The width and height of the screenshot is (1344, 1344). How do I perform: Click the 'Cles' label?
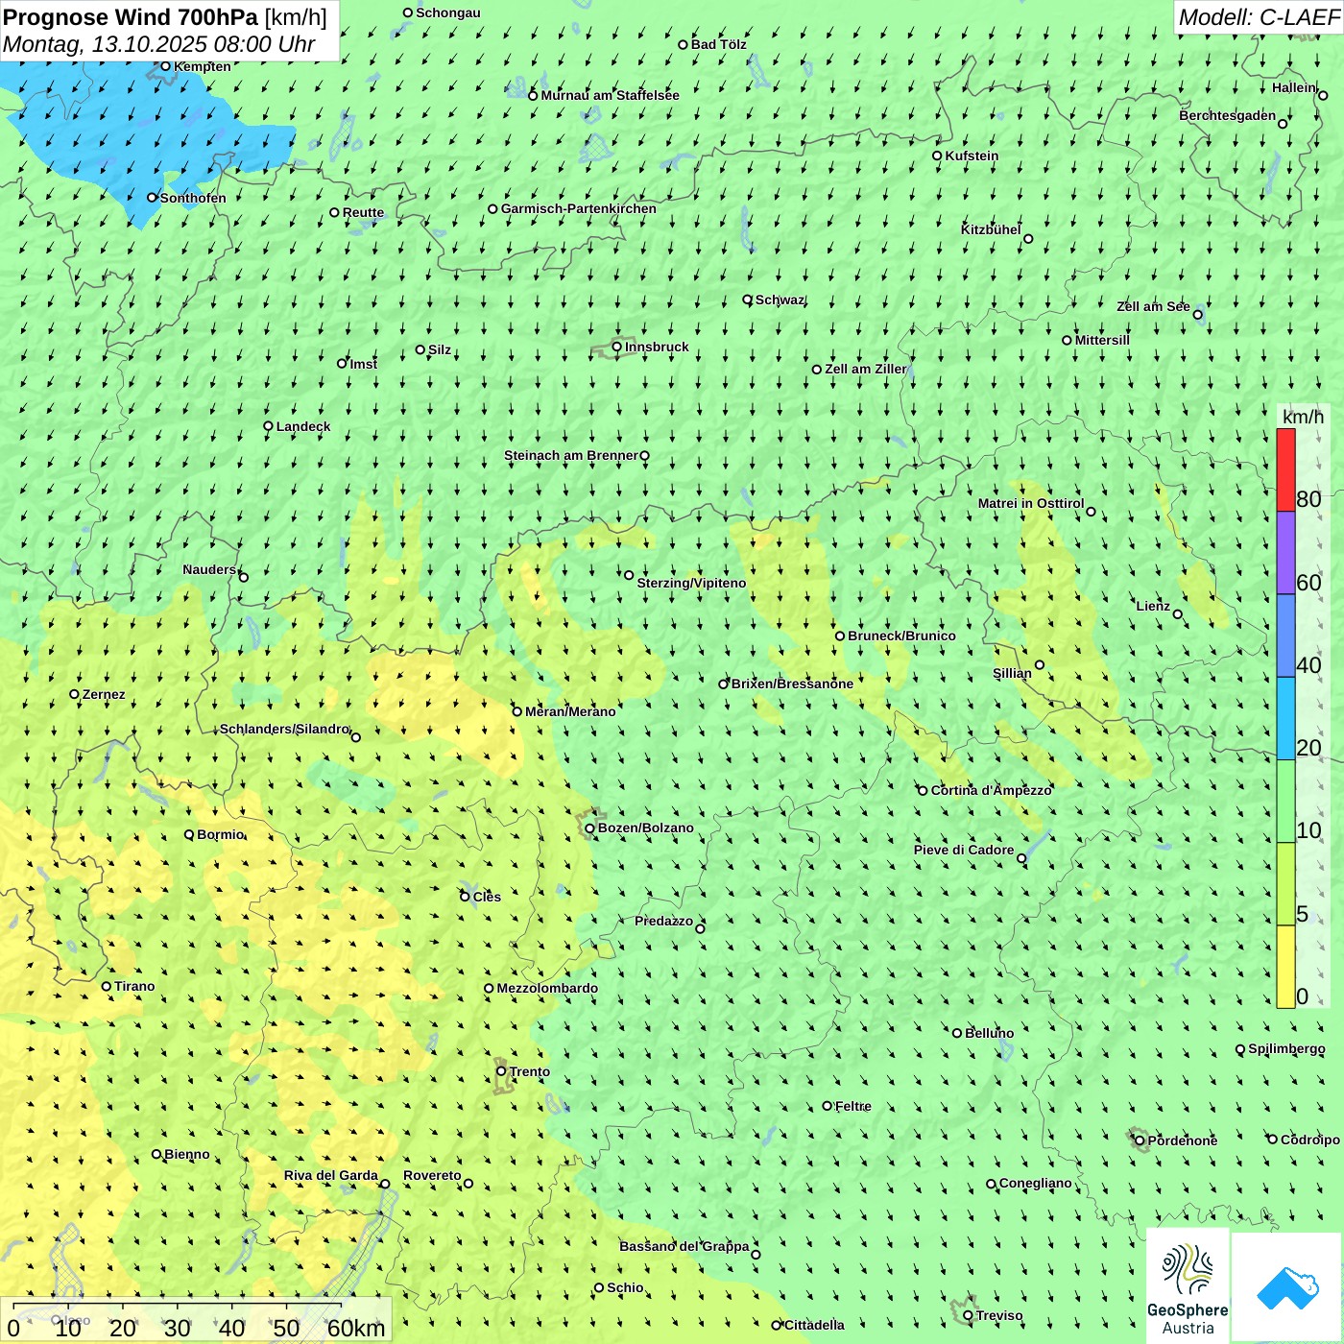point(487,897)
